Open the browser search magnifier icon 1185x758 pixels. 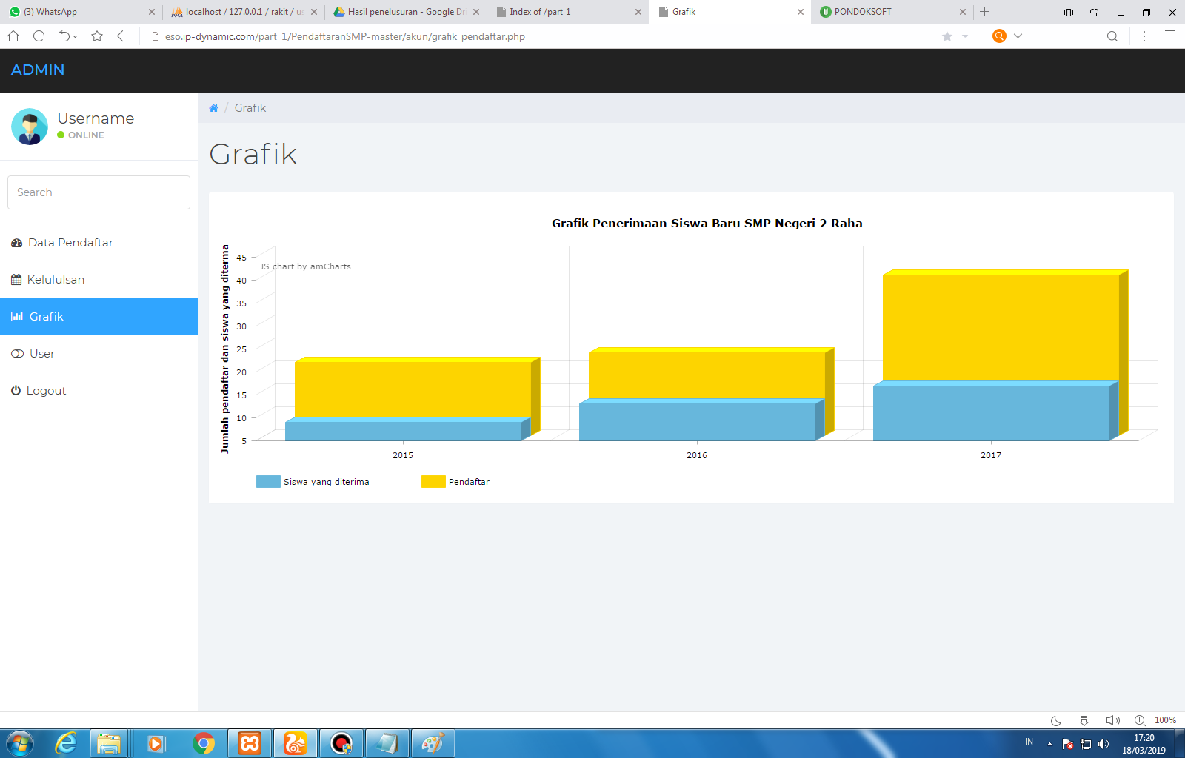pyautogui.click(x=1112, y=36)
